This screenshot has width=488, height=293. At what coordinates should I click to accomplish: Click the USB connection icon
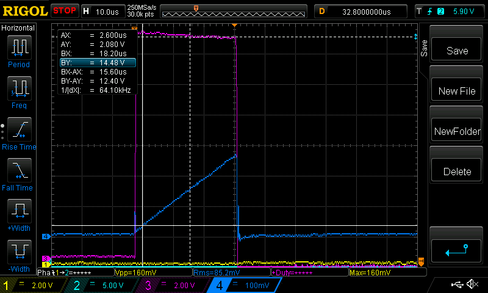tap(457, 285)
